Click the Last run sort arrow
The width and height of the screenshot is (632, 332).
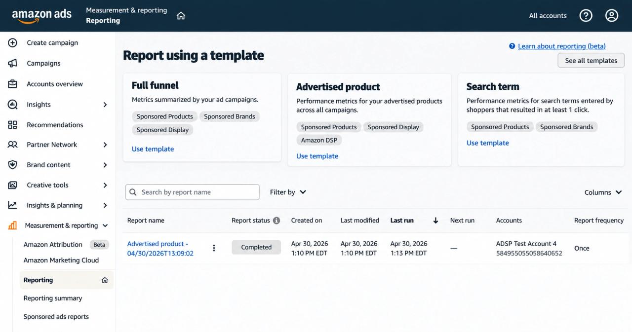435,221
